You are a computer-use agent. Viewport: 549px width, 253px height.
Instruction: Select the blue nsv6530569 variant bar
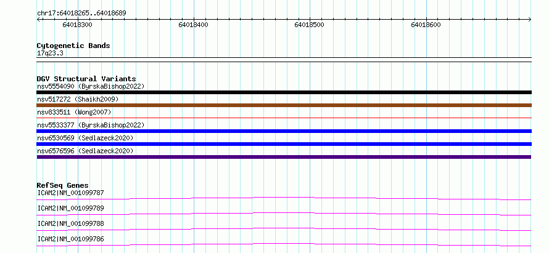click(284, 144)
